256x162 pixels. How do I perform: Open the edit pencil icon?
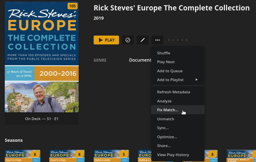[x=143, y=40]
